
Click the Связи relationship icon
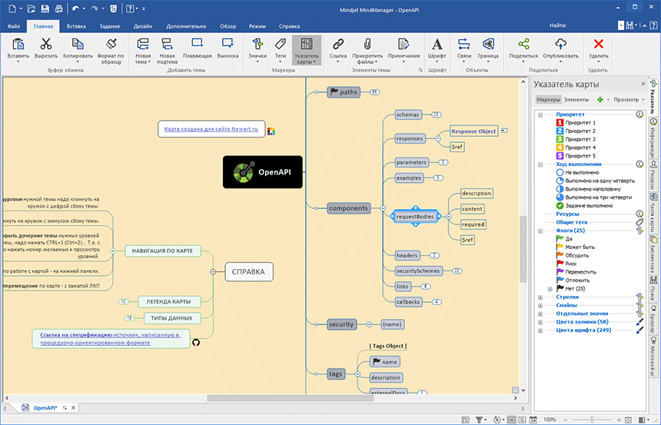[463, 44]
